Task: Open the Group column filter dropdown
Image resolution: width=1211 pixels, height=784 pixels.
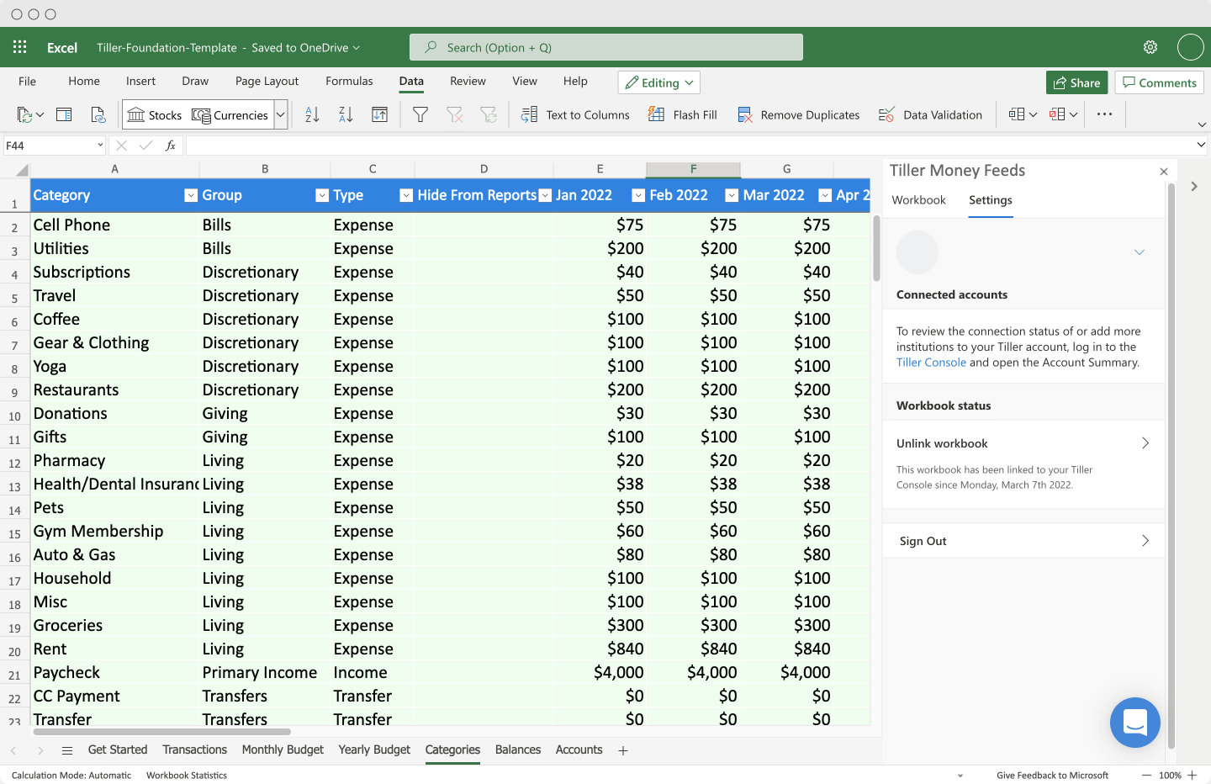Action: (x=322, y=195)
